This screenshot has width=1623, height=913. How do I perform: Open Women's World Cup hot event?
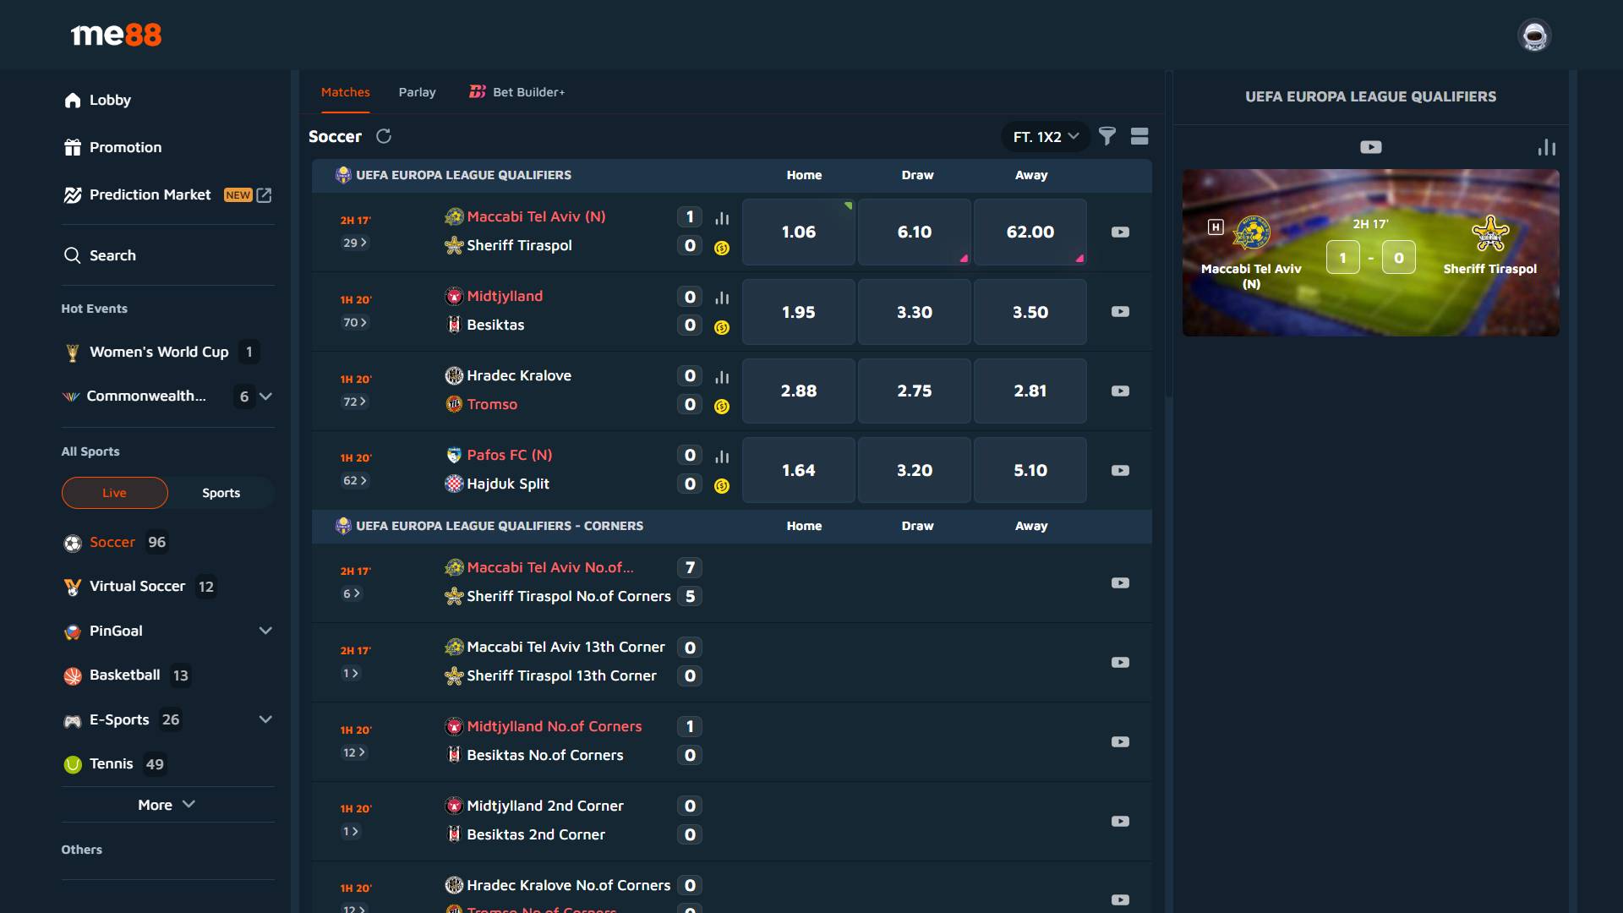161,352
